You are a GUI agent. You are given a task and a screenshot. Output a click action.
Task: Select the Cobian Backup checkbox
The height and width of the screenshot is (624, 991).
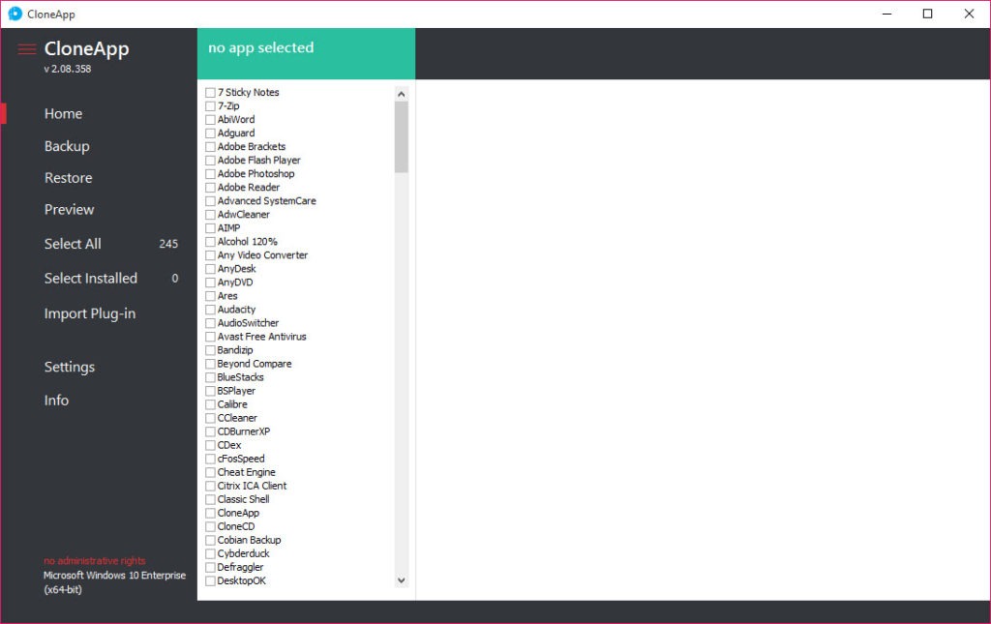(210, 541)
